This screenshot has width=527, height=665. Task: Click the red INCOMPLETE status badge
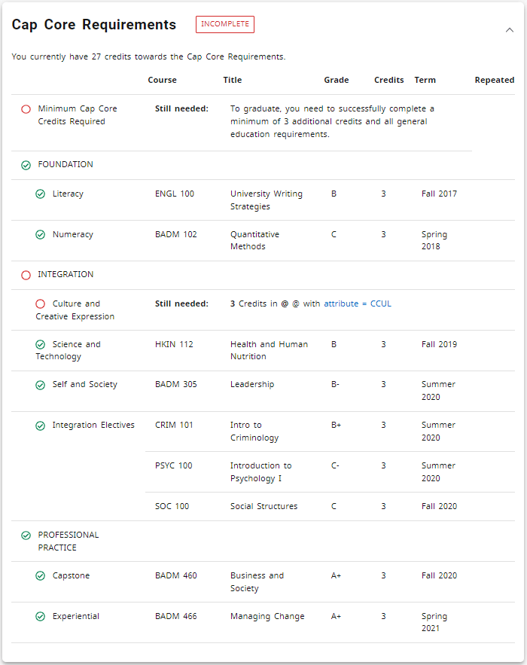[224, 24]
